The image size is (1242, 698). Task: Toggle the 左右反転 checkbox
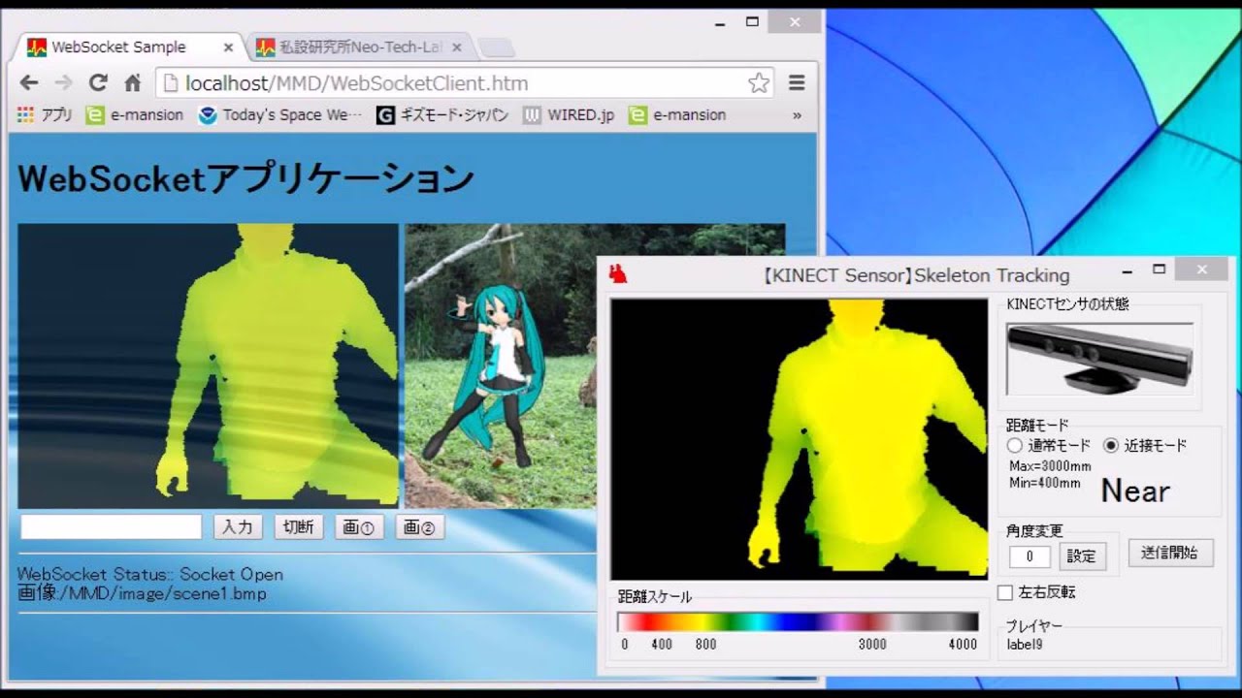(x=1005, y=592)
